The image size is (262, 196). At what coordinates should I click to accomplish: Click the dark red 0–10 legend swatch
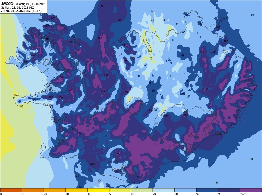coord(11,190)
